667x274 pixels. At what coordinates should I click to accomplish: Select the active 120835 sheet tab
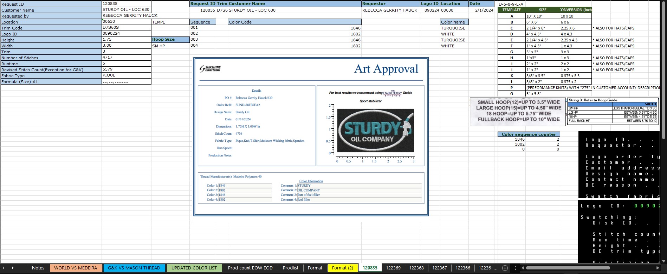370,268
